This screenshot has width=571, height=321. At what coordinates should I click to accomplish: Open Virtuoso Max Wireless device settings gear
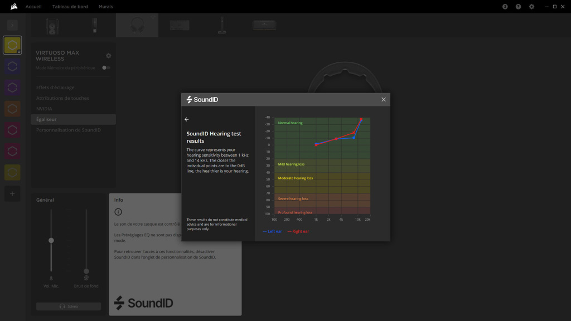109,56
